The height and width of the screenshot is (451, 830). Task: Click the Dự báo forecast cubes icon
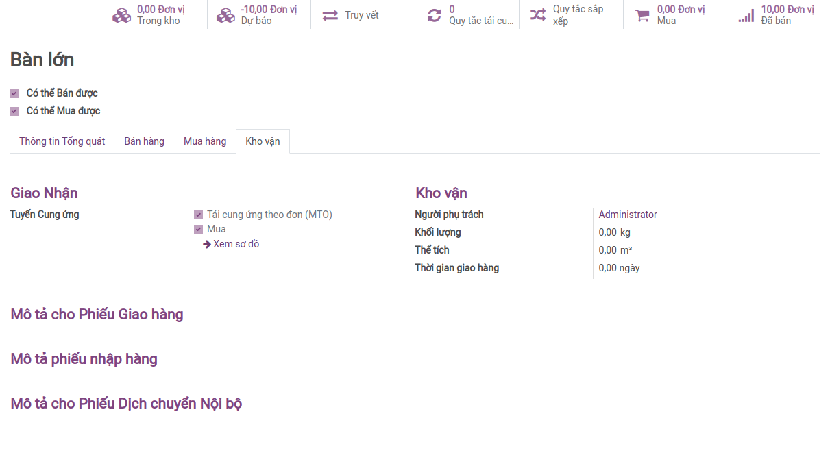click(225, 15)
